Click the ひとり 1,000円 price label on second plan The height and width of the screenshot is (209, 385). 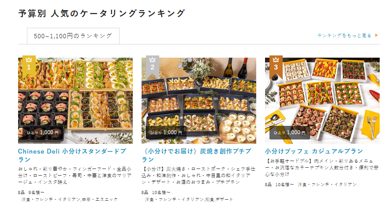tap(166, 132)
